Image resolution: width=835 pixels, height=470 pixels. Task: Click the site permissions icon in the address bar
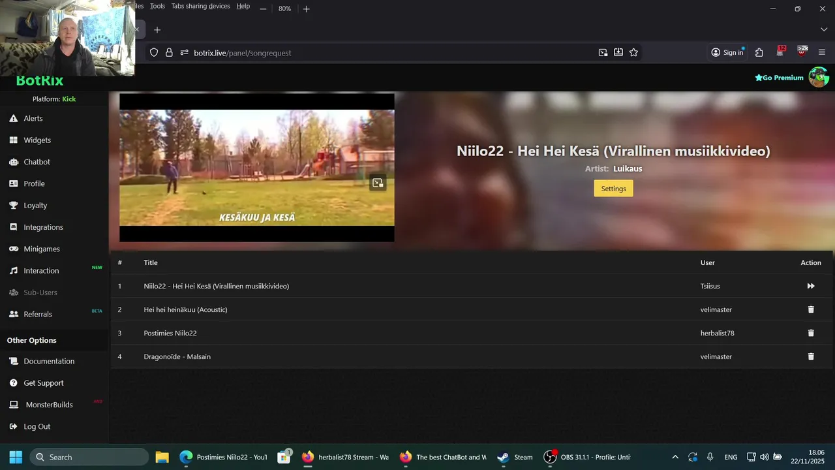[x=184, y=52]
